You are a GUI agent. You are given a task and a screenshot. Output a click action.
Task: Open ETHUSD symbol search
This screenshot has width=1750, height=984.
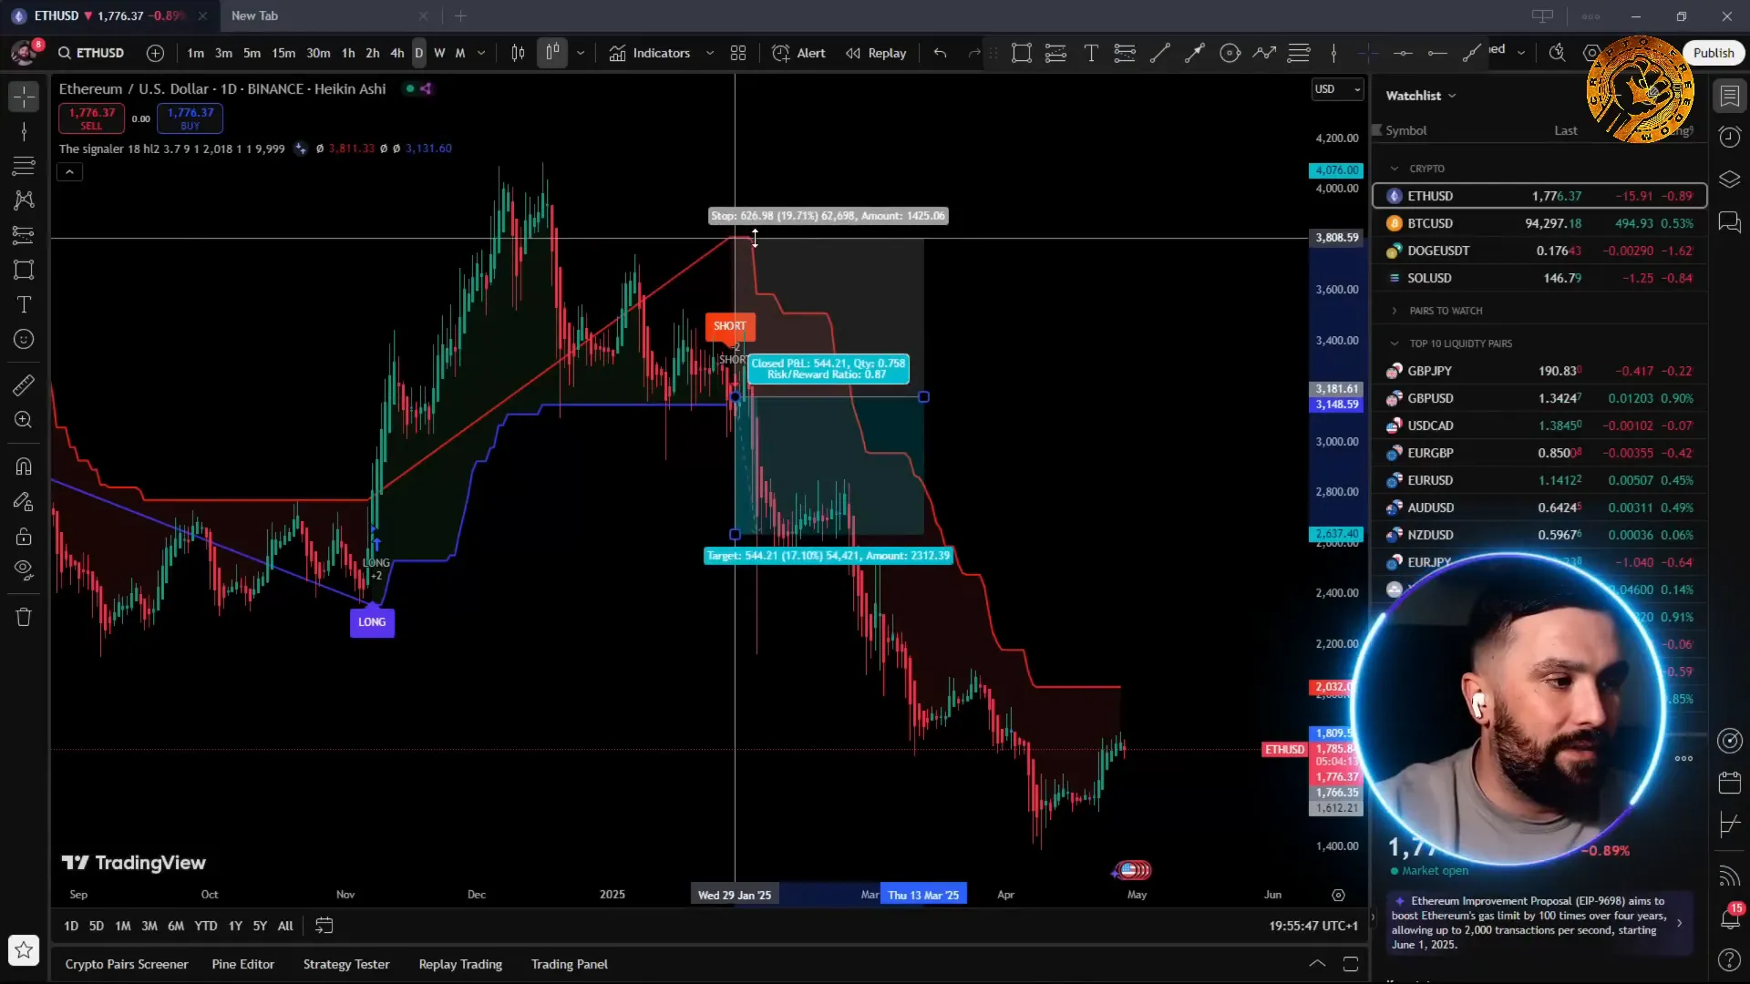91,53
